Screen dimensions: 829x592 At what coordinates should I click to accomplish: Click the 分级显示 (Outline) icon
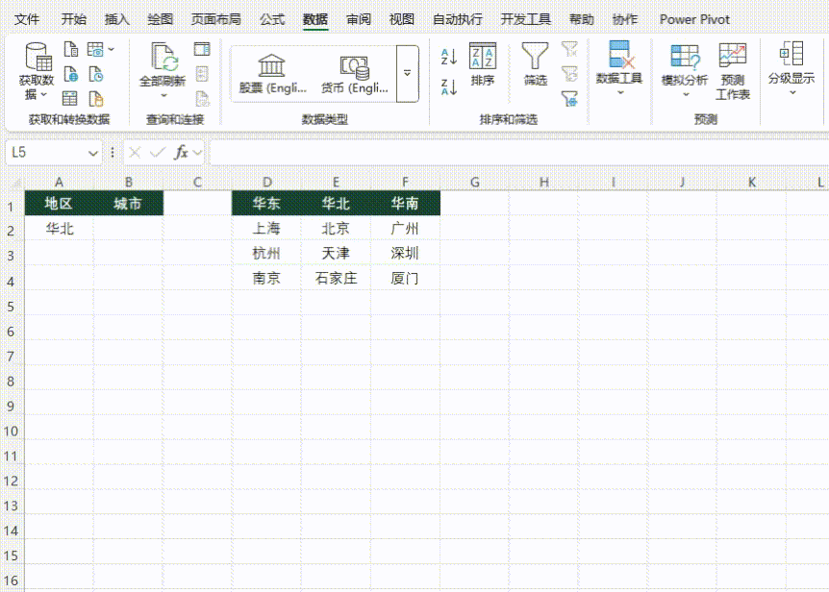791,54
